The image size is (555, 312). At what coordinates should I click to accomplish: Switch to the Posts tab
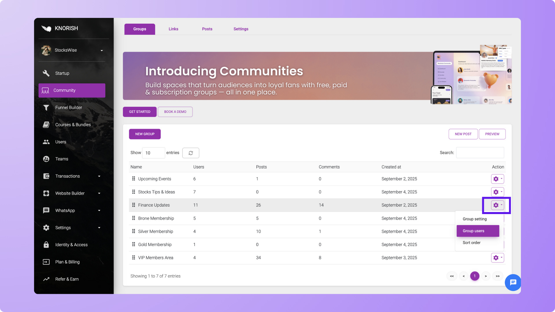[207, 29]
